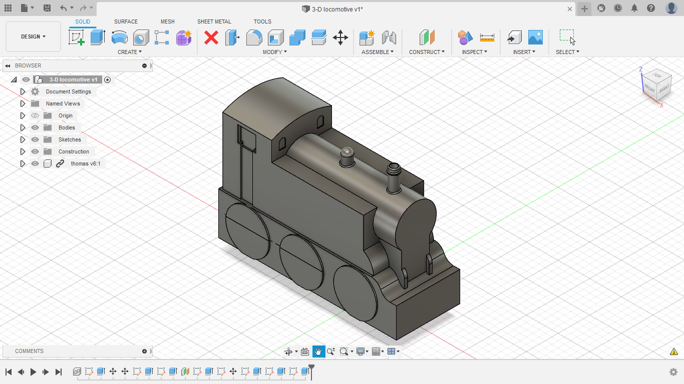Click the New Component icon

[367, 37]
